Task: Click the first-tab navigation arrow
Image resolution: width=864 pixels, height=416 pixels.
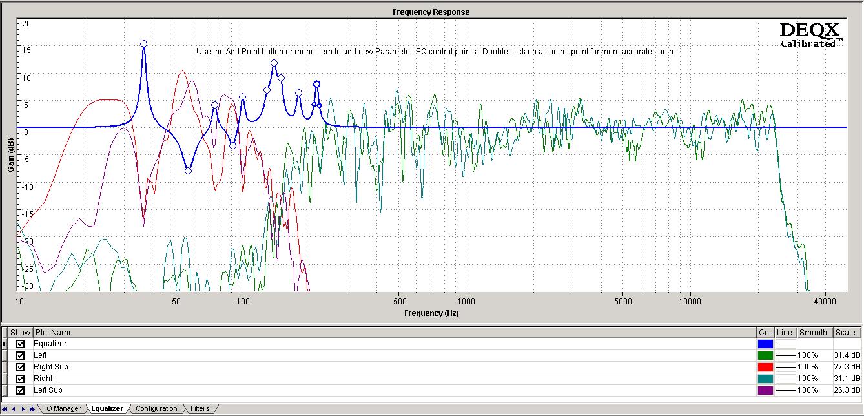Action: (6, 409)
